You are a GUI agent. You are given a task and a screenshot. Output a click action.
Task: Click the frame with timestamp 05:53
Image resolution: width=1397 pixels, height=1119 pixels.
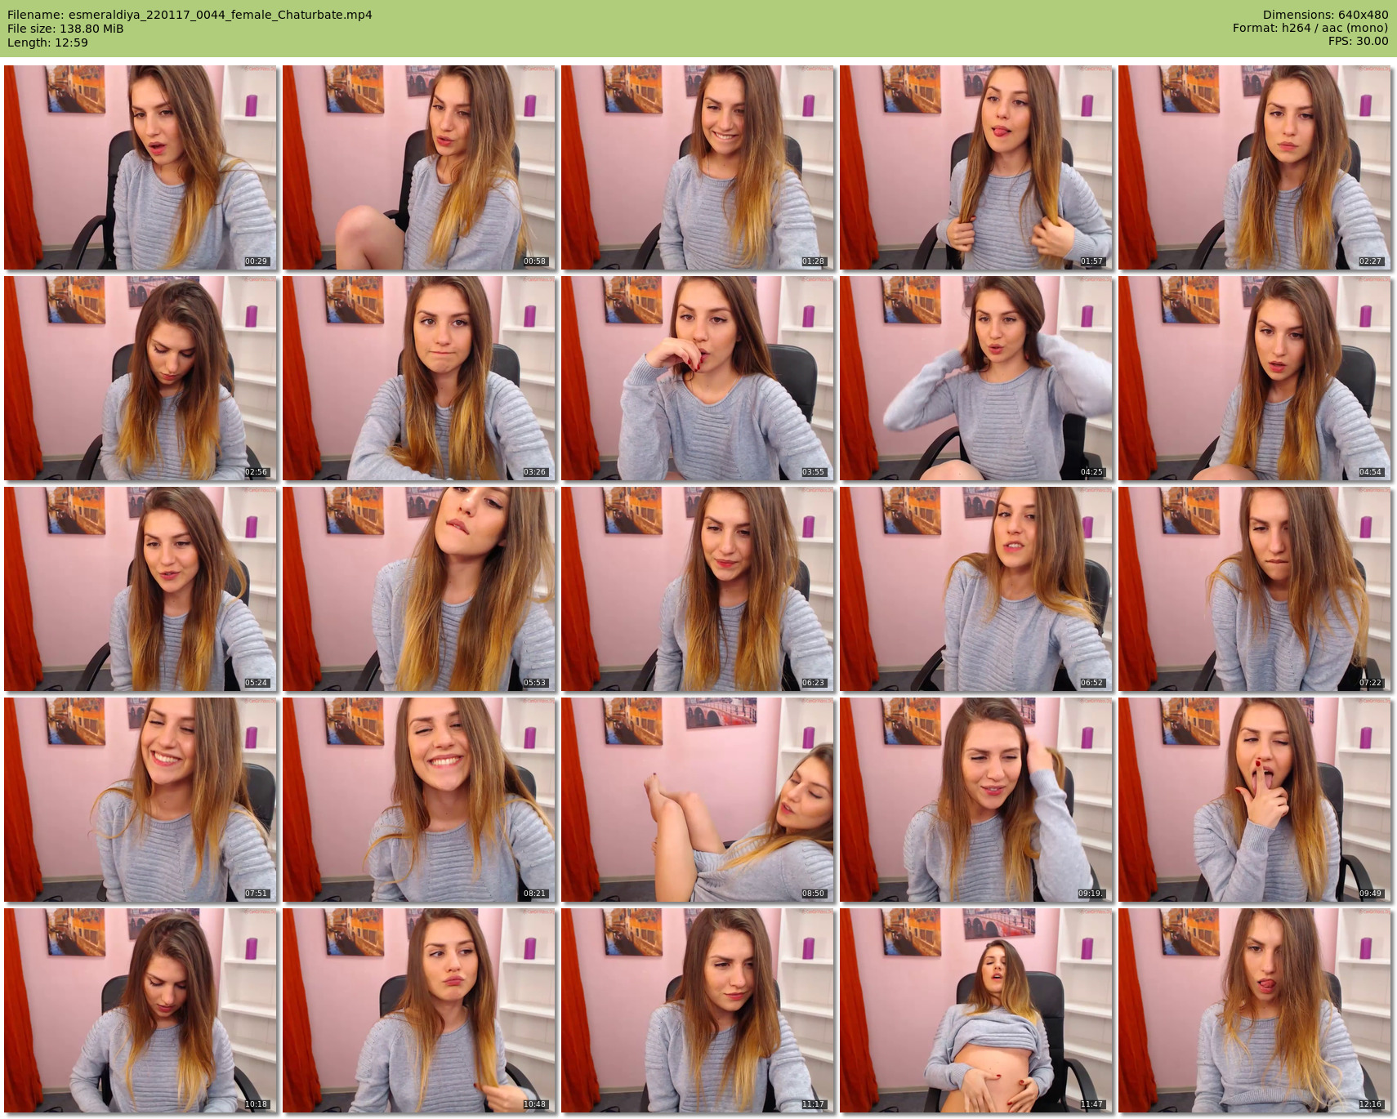click(419, 589)
